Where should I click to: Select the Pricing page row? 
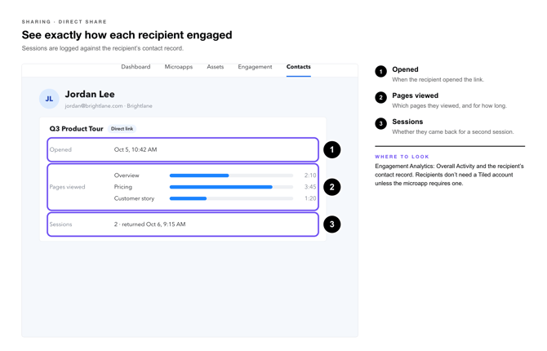215,187
